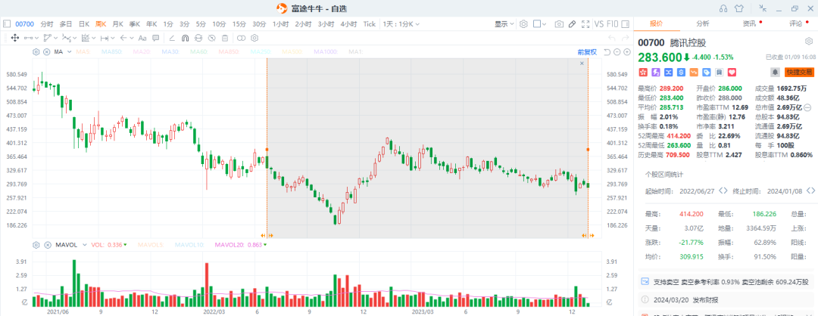Select the angle line drawing tool
The image size is (818, 316).
[x=172, y=38]
